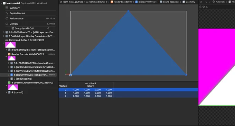The height and width of the screenshot is (126, 235).
Task: Click function icon of setRenderPipelineState call
Action: tap(12, 67)
